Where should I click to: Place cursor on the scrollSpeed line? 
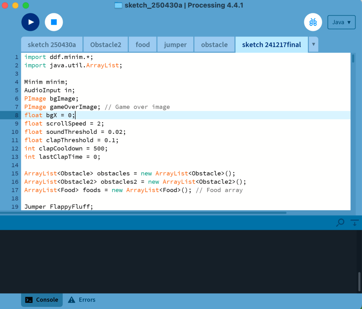(64, 124)
